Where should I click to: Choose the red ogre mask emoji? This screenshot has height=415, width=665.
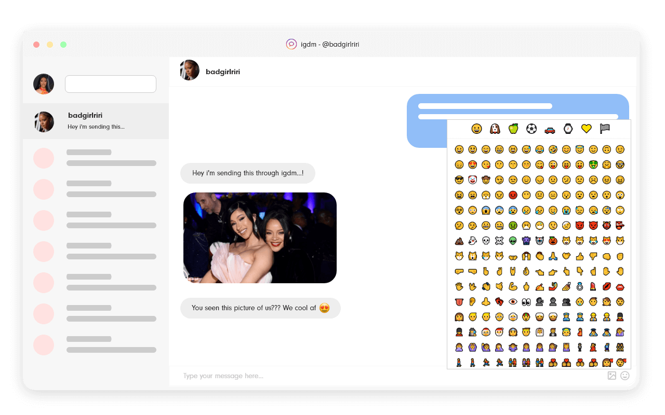[607, 226]
